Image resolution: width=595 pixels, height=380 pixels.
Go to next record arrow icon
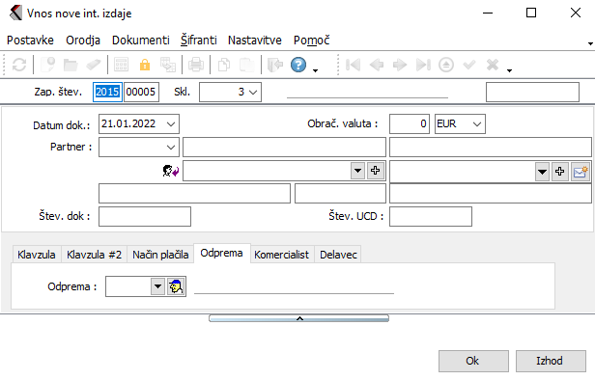pos(400,65)
